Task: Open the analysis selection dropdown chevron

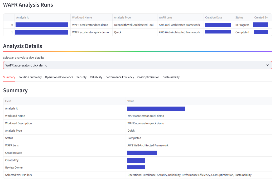Action: [267, 65]
